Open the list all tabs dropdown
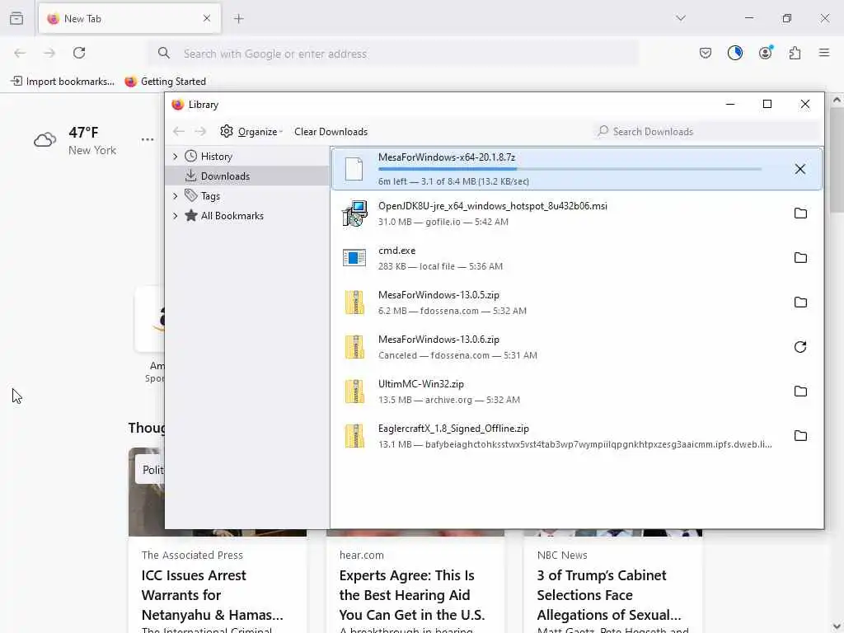 [x=680, y=18]
